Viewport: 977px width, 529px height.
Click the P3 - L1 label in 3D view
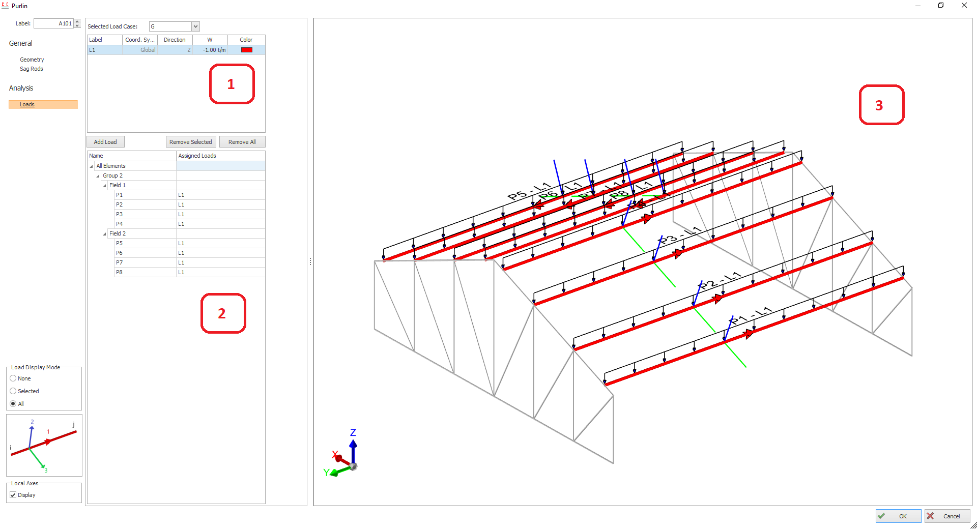click(x=680, y=236)
